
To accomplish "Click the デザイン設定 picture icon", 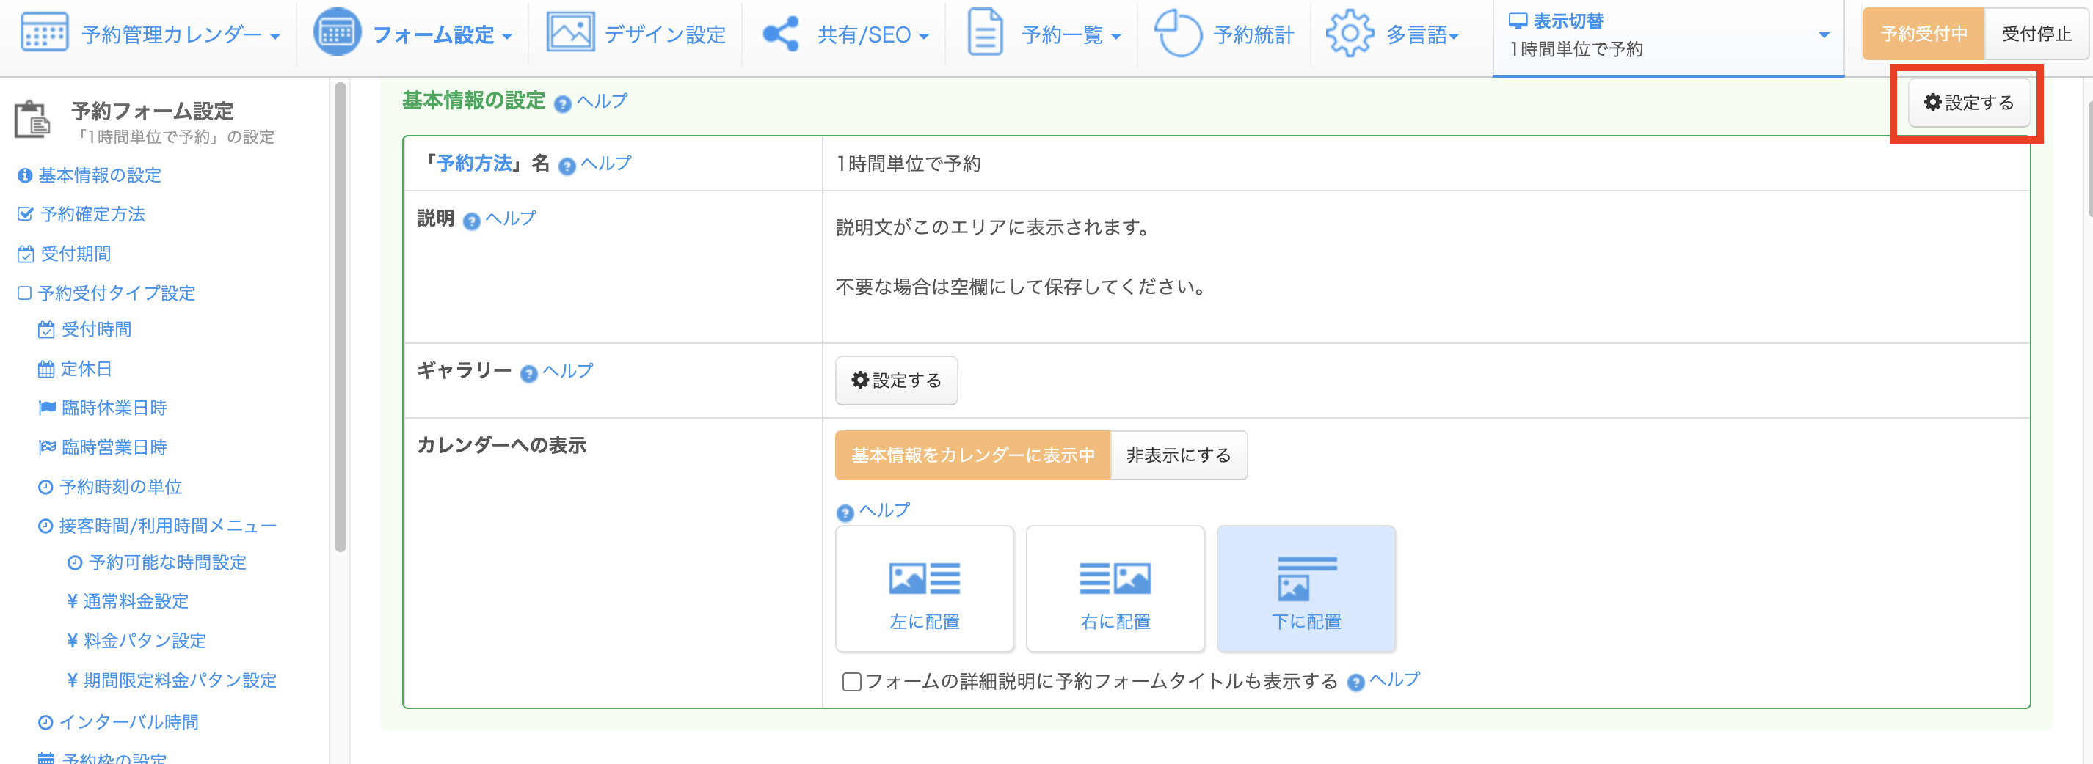I will tap(569, 33).
